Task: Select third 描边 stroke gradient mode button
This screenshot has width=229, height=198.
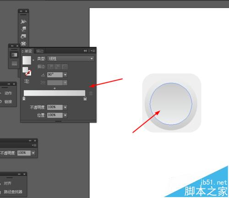Action: (x=65, y=66)
